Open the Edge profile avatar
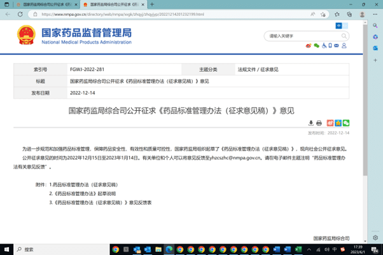 [x=362, y=14]
